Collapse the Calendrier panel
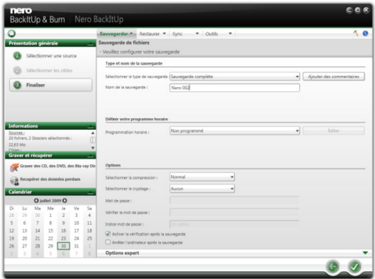This screenshot has width=375, height=279. [x=90, y=193]
